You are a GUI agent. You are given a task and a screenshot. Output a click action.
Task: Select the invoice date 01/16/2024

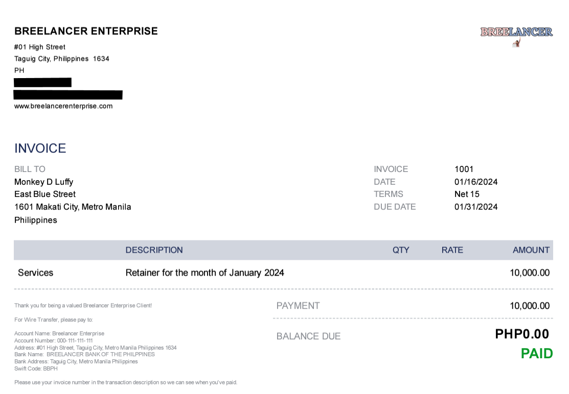pos(475,182)
